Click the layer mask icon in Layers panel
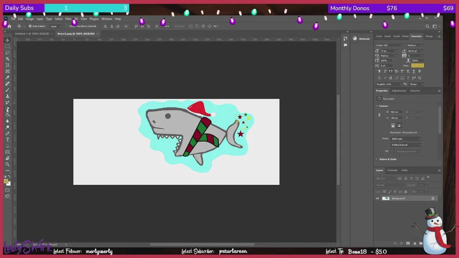459x258 pixels. [x=408, y=243]
